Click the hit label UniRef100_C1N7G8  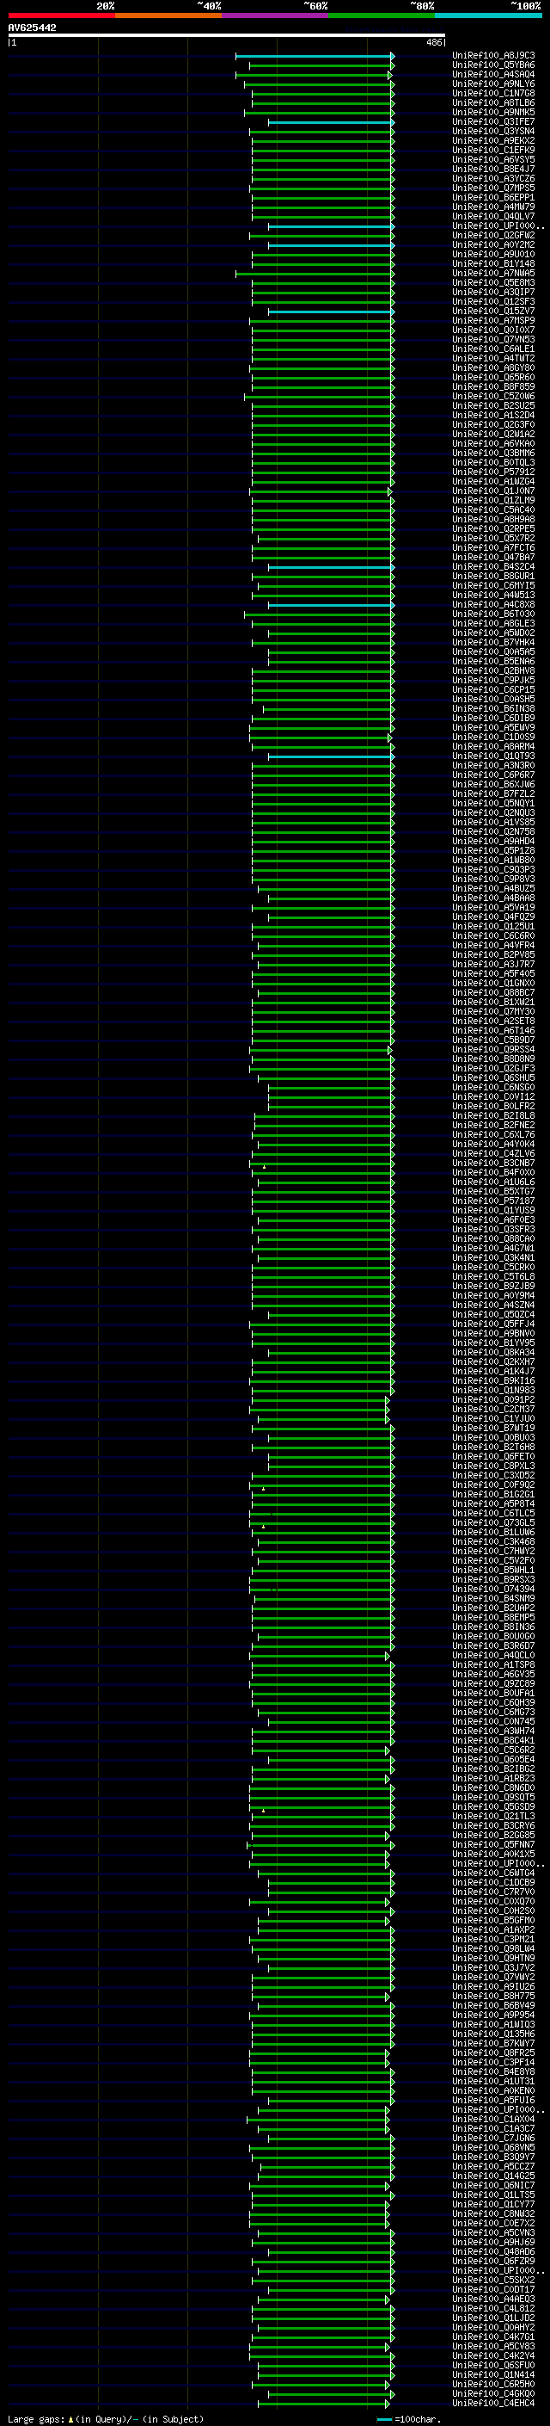(x=493, y=93)
